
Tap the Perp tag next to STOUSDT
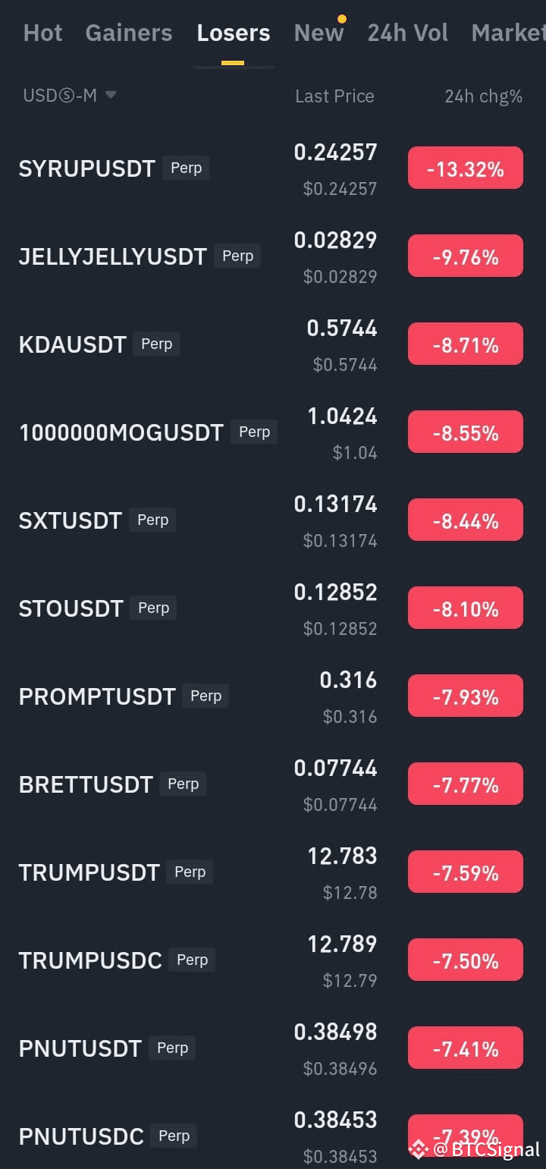[x=153, y=608]
